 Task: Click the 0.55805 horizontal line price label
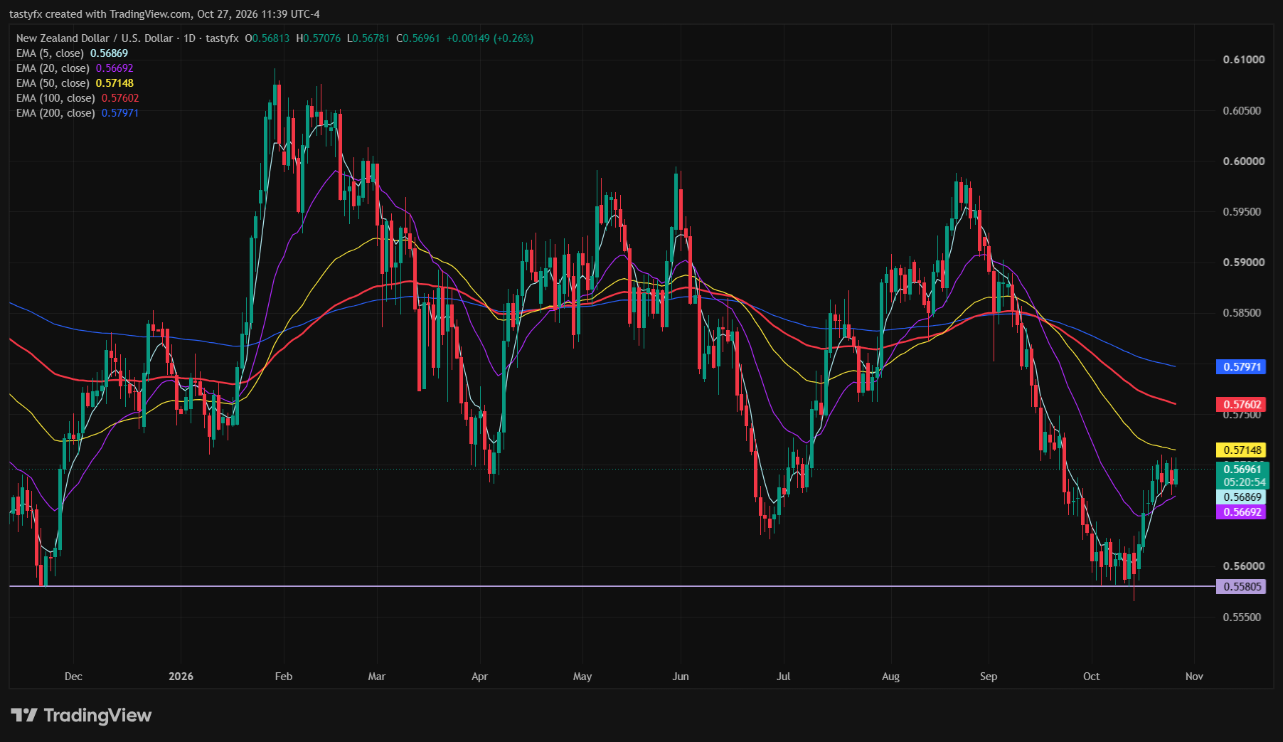pos(1241,587)
